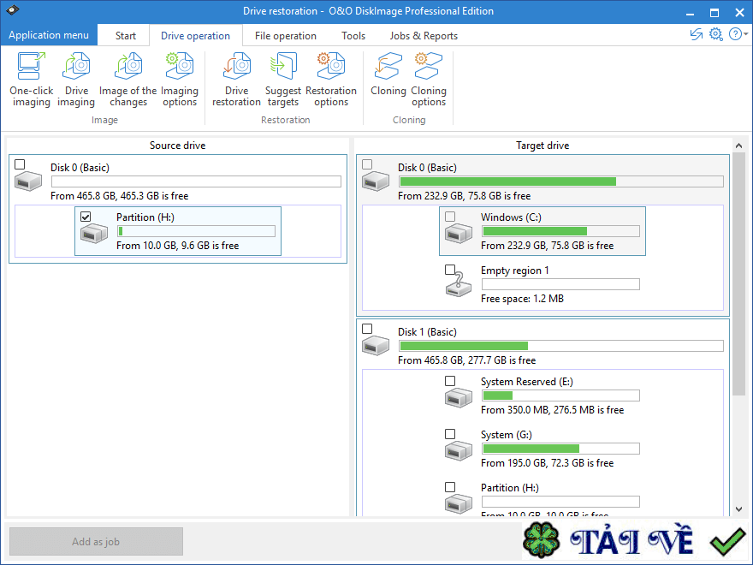The height and width of the screenshot is (565, 753).
Task: Click Drive restoration ribbon icon
Action: pos(237,66)
